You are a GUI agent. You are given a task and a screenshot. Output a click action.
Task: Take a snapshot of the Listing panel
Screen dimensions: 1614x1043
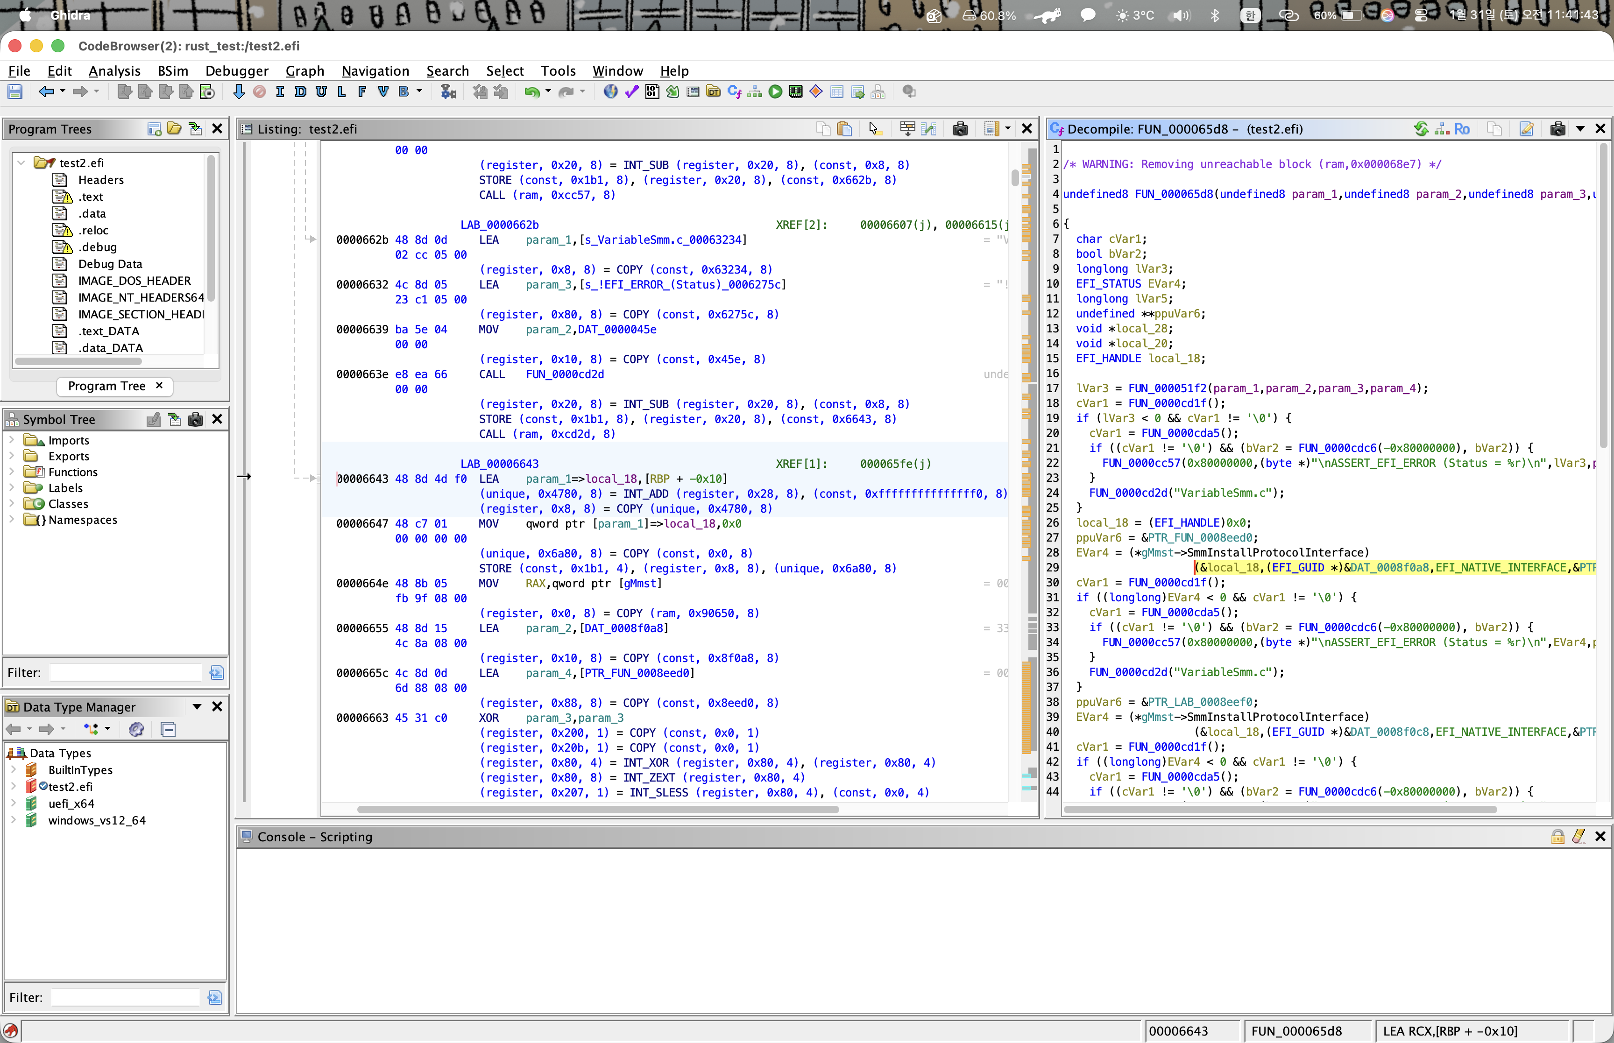(959, 129)
